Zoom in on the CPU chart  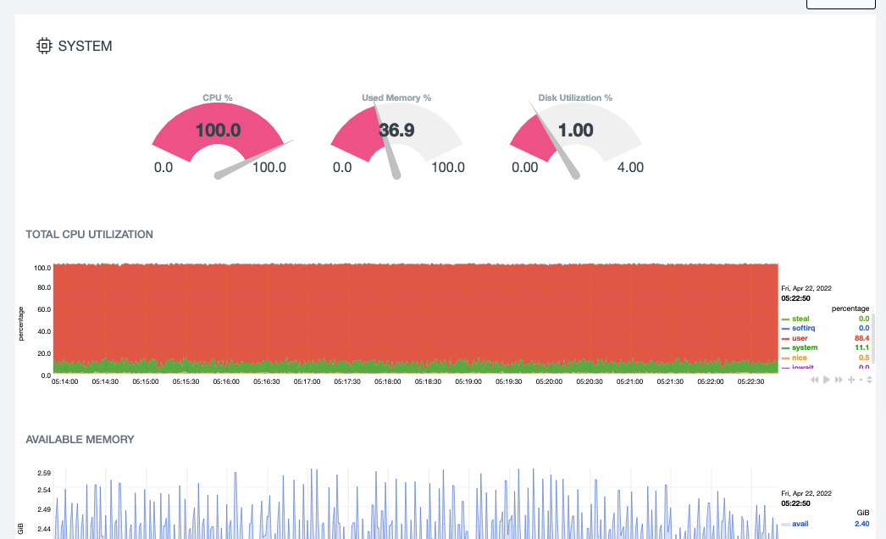tap(850, 380)
